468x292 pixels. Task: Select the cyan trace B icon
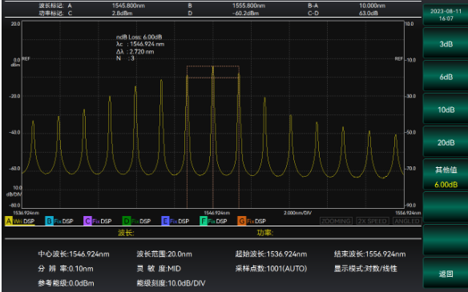[x=49, y=221]
